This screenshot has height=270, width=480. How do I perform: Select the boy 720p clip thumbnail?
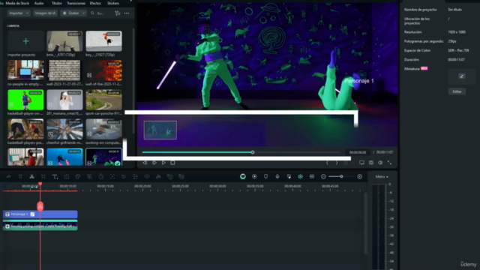pos(103,41)
